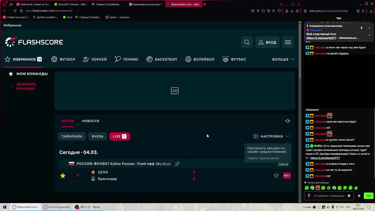Viewport: 375px width, 211px height.
Task: Select the ТЕННИС sport tab
Action: coord(127,59)
